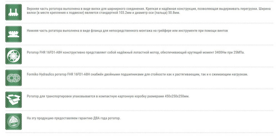The width and height of the screenshot is (278, 136).
Task: Select the open cardboard box icon
Action: [x=14, y=99]
